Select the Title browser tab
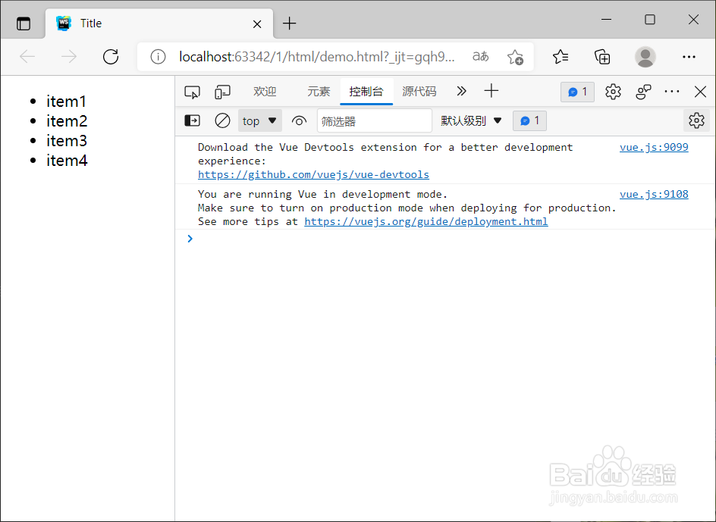This screenshot has width=716, height=522. coord(159,23)
